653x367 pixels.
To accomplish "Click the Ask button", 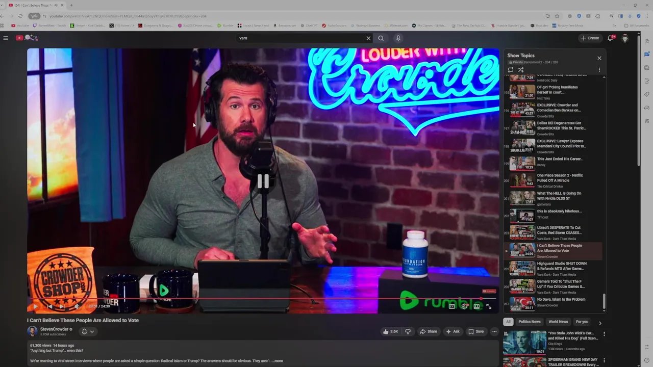I will 453,331.
